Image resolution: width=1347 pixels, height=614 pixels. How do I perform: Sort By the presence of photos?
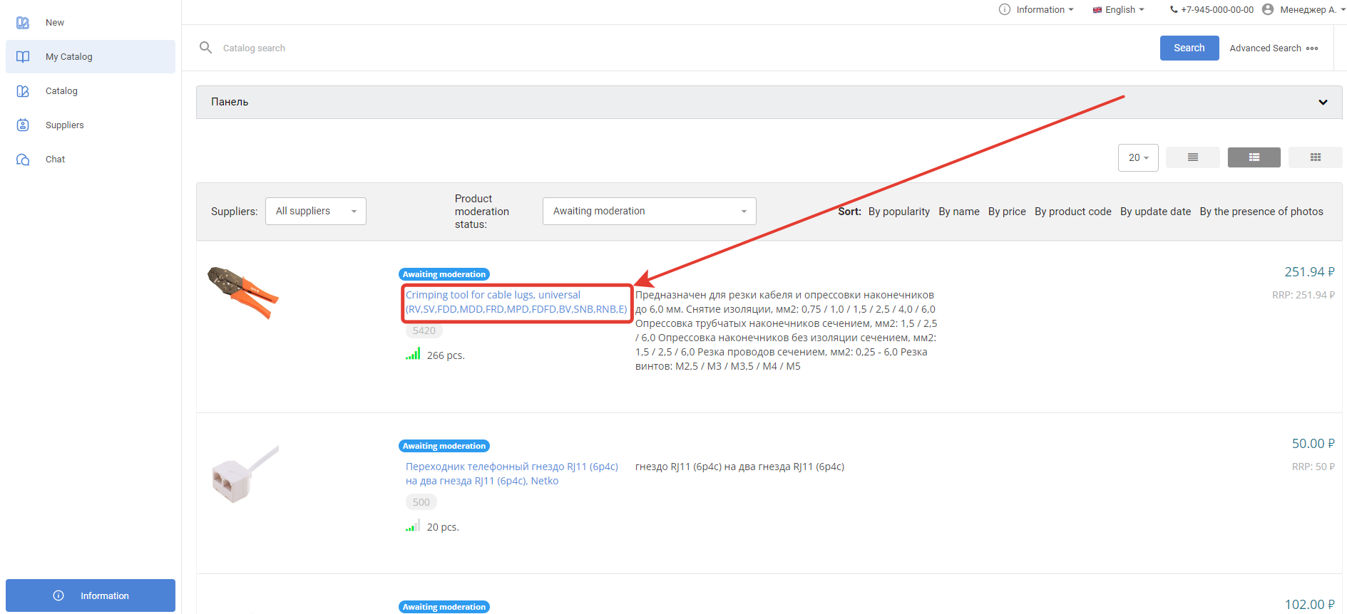(x=1261, y=212)
